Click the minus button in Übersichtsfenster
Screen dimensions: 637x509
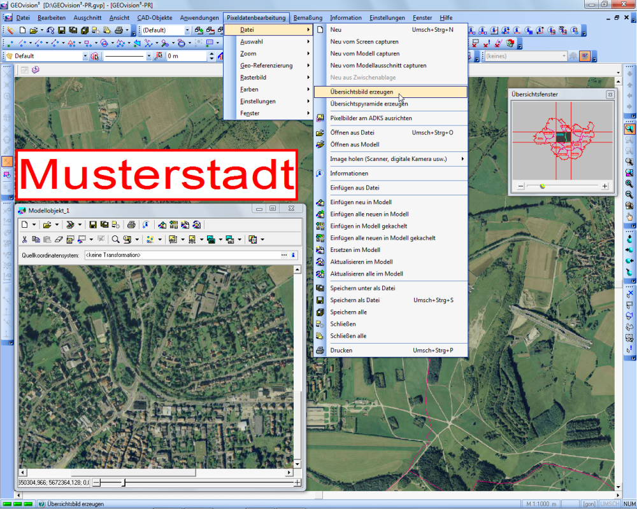tap(521, 186)
